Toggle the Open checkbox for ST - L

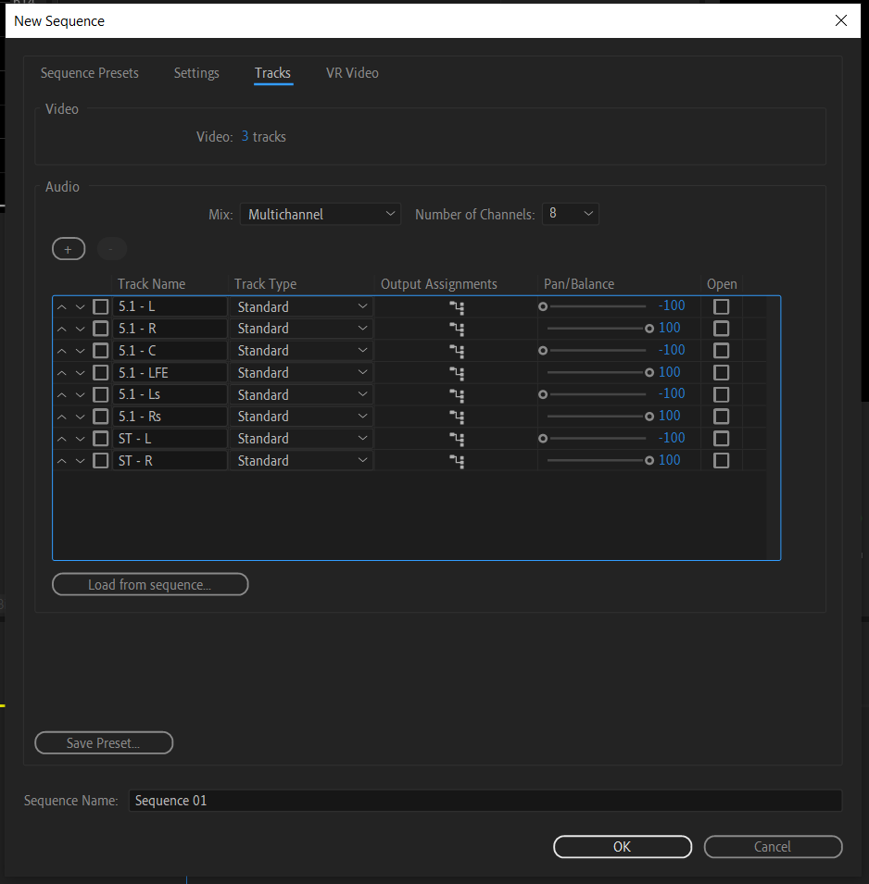pos(721,438)
